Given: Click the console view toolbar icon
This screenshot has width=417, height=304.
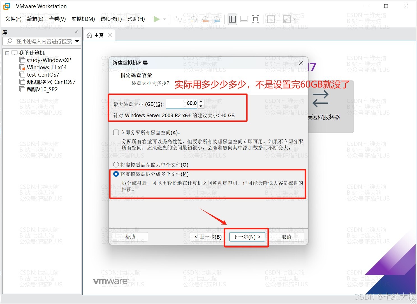Looking at the screenshot, I should coord(271,19).
